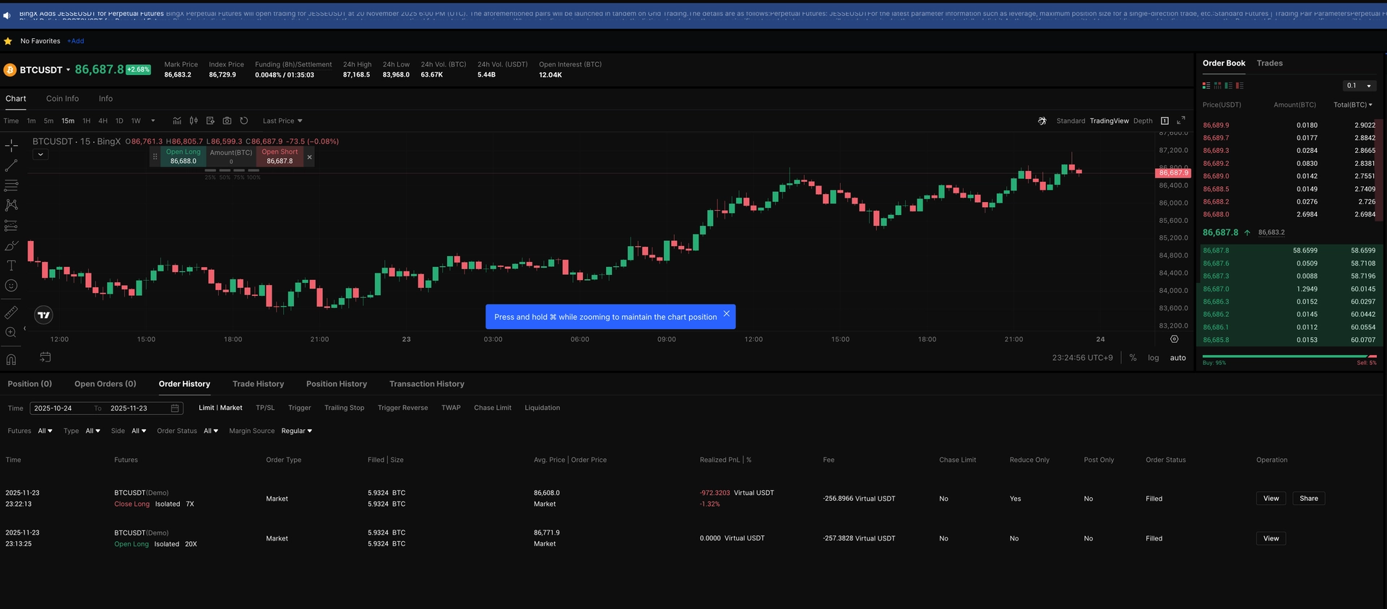Select the trend line drawing tool
Image resolution: width=1387 pixels, height=609 pixels.
point(11,166)
